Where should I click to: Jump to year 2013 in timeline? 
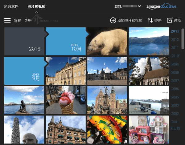(175, 31)
